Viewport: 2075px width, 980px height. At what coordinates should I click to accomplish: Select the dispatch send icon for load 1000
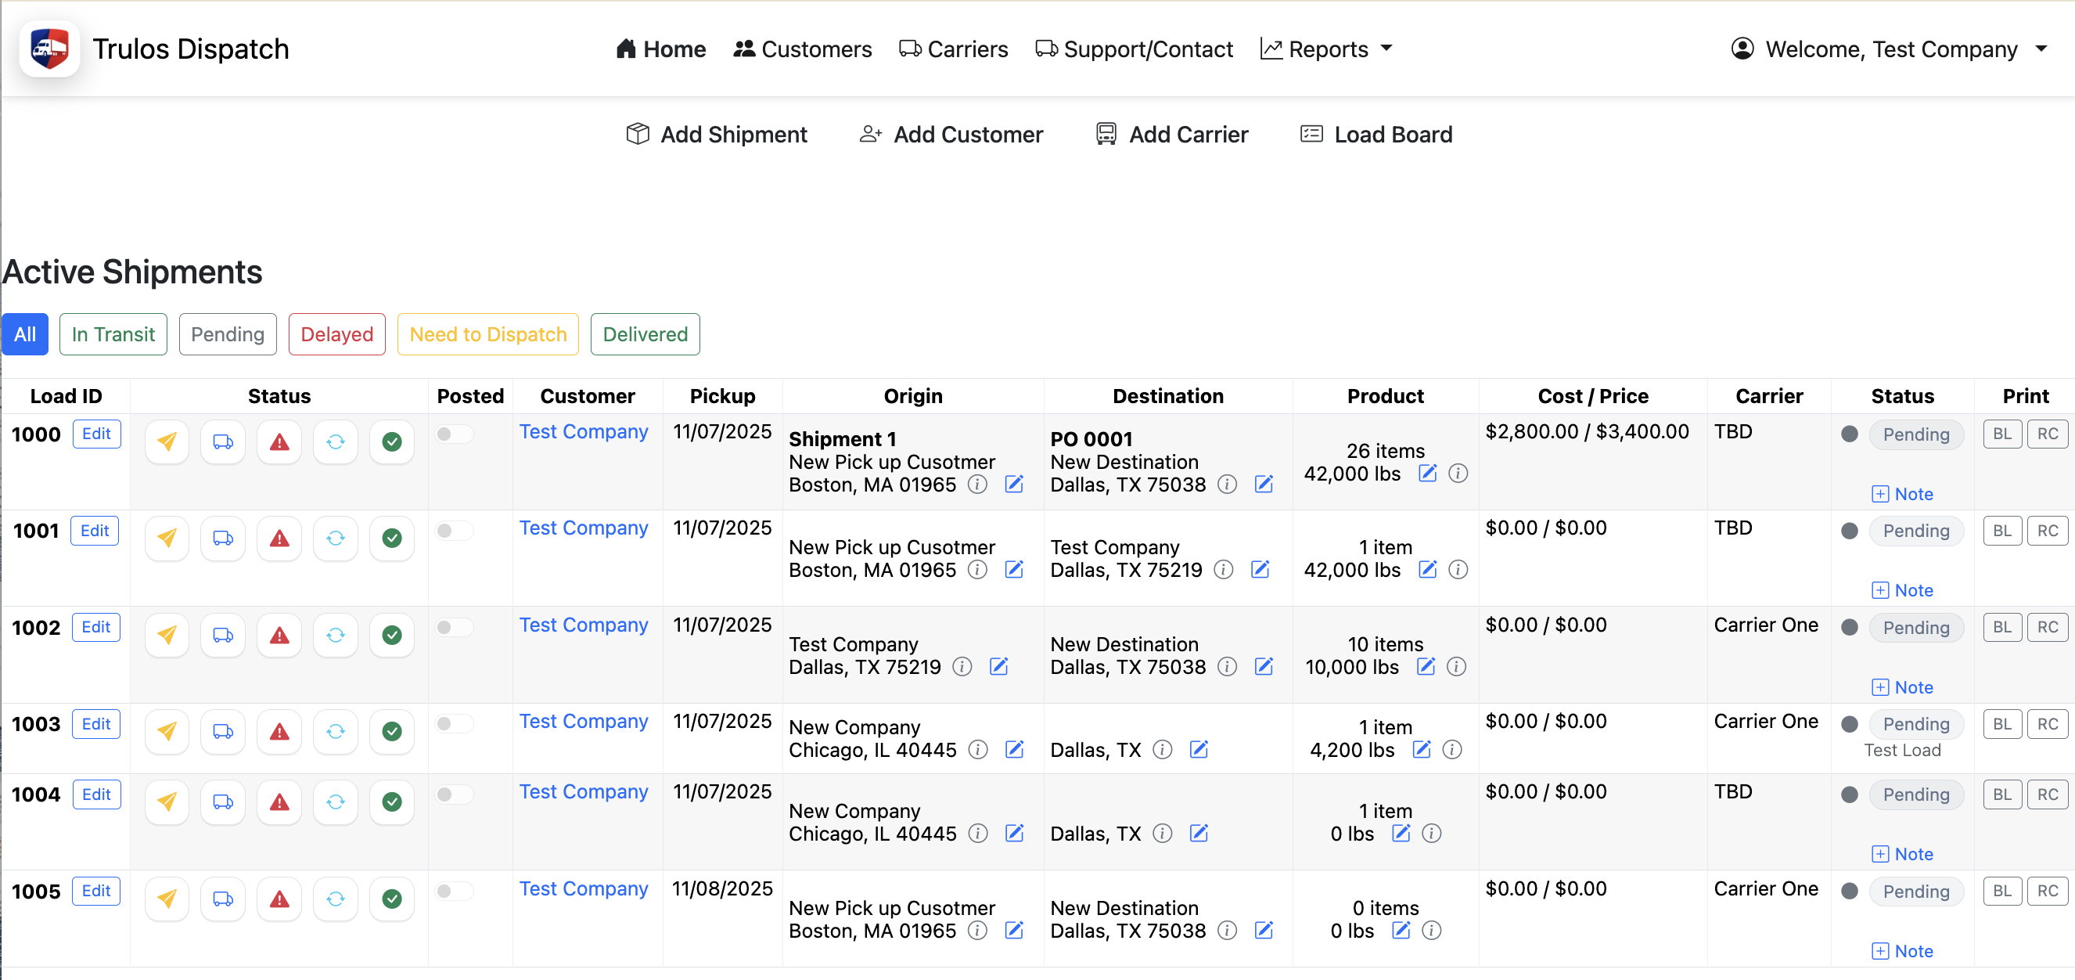coord(167,441)
